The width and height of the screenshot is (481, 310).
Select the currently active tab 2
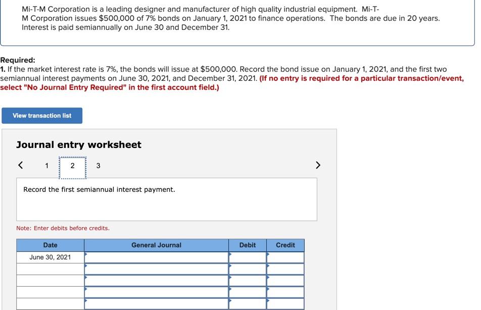point(72,165)
